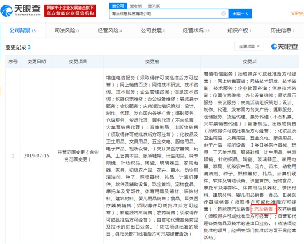This screenshot has height=244, width=304.
Task: Click the 天眼查 watermark logo beside 变更项目
Action: [284, 46]
